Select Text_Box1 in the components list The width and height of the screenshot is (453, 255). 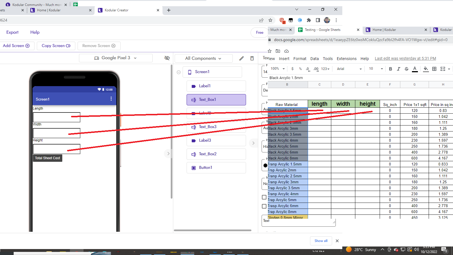coord(216,99)
